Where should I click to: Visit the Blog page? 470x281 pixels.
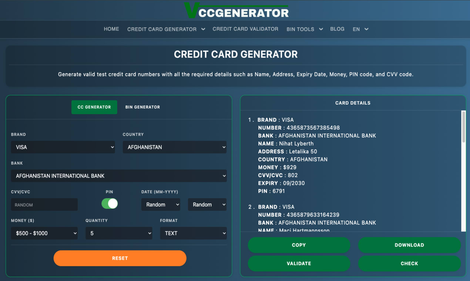click(337, 29)
